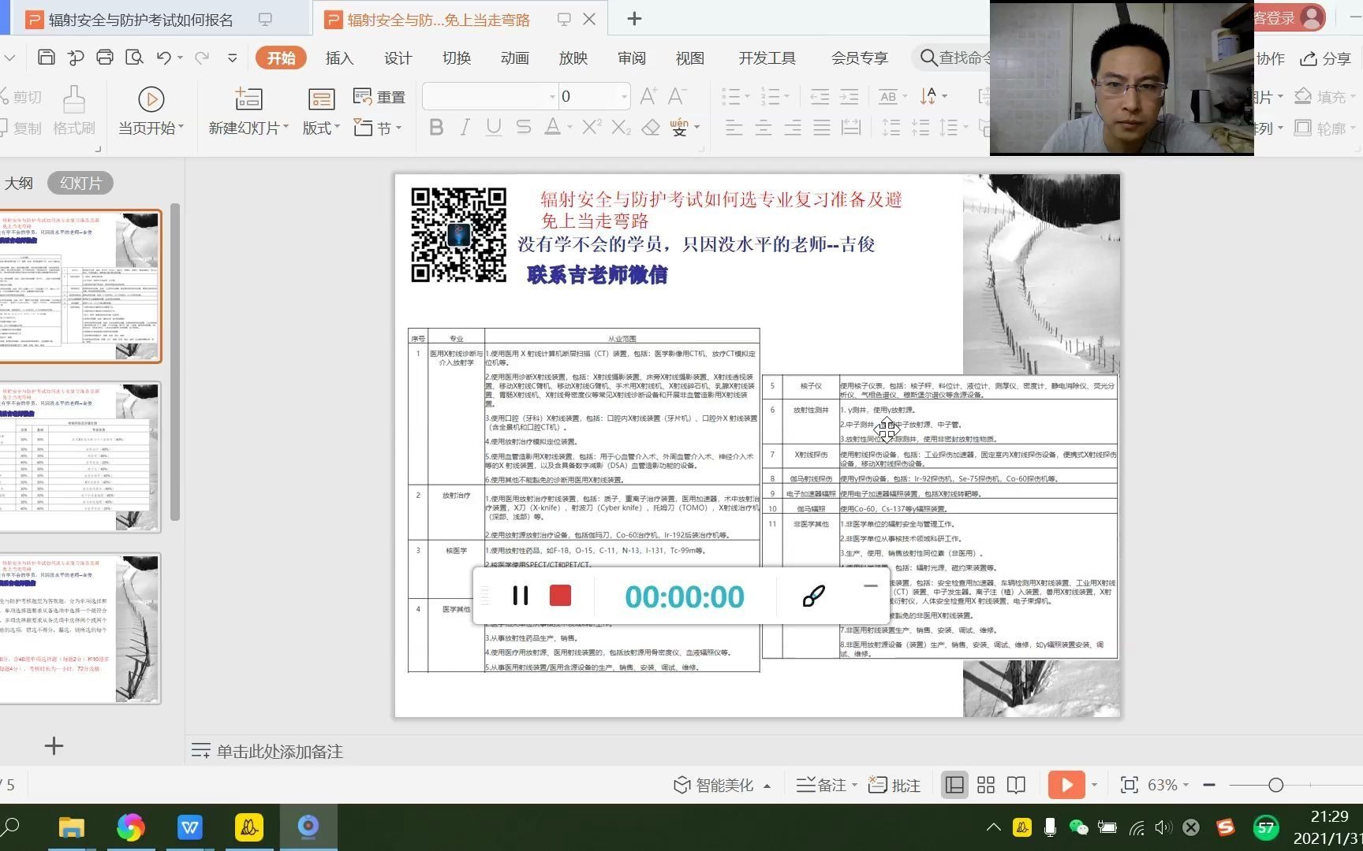Pause recording in the recorder toolbar
This screenshot has height=851, width=1363.
point(519,596)
